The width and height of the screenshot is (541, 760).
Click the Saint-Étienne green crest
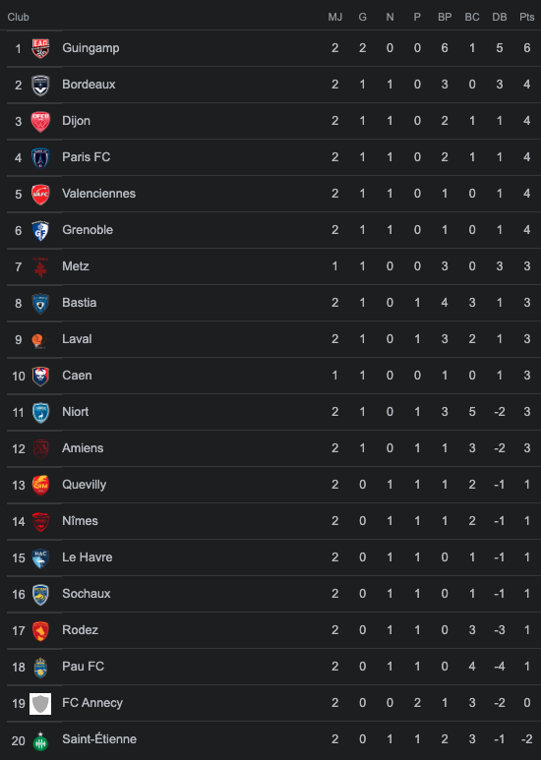click(40, 740)
